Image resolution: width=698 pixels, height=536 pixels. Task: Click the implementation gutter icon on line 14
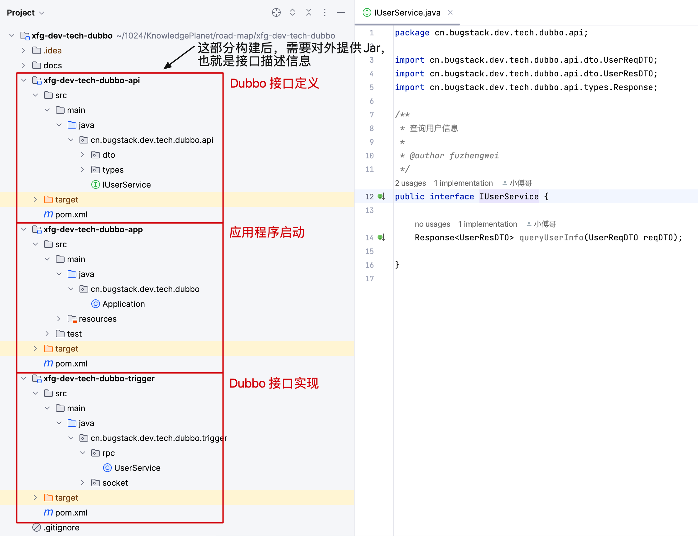pyautogui.click(x=381, y=237)
